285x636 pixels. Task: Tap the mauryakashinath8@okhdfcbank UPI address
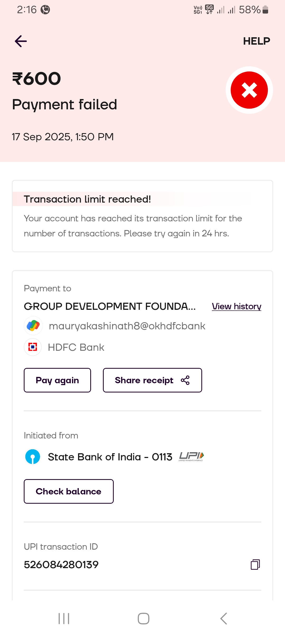[x=127, y=326]
